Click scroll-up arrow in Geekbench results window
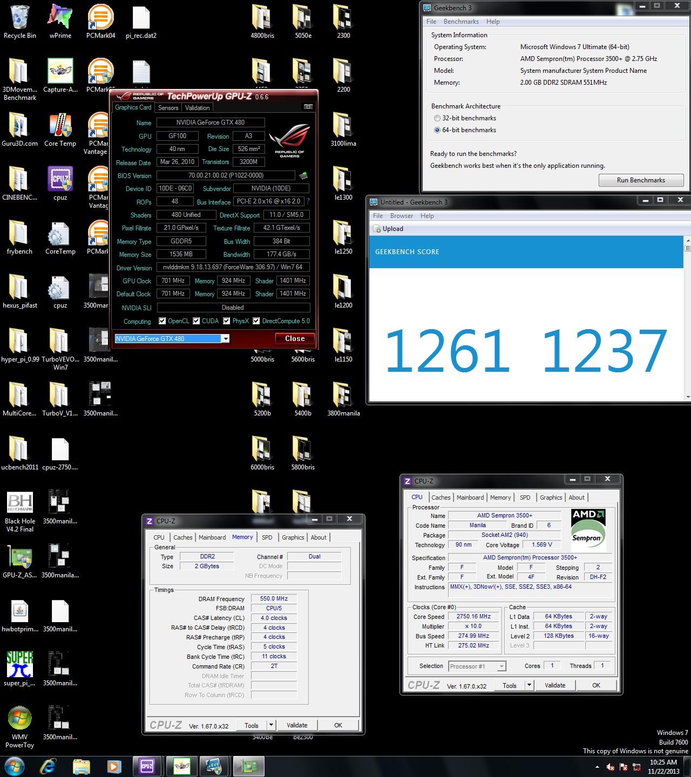Viewport: 691px width, 777px height. [688, 240]
